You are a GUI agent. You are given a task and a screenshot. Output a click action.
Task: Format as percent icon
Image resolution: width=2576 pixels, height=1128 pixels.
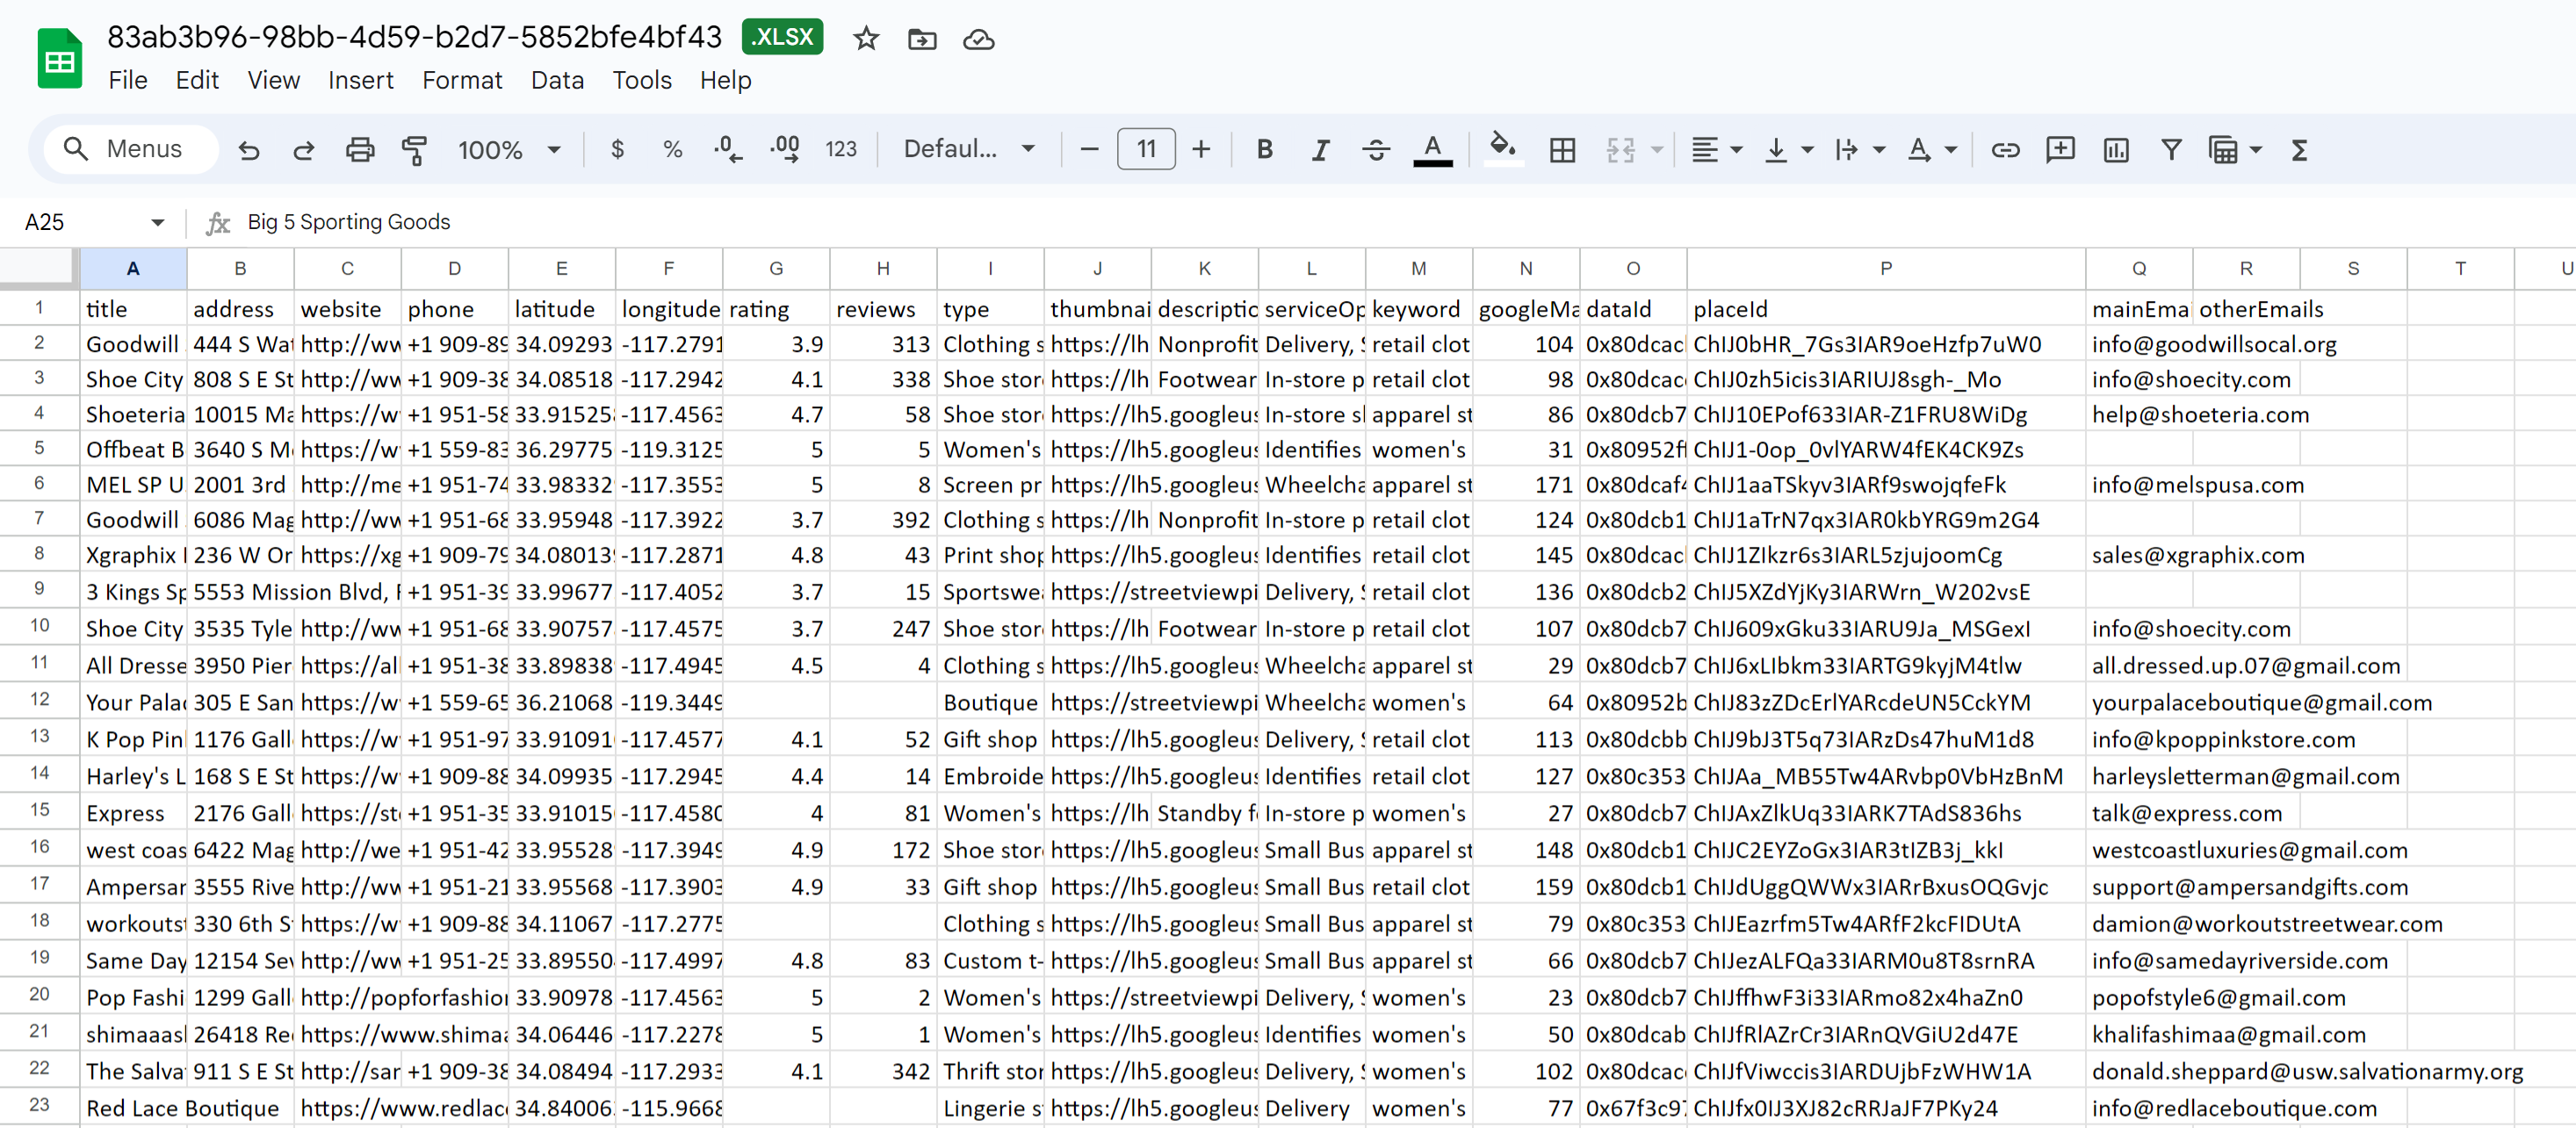click(x=672, y=150)
